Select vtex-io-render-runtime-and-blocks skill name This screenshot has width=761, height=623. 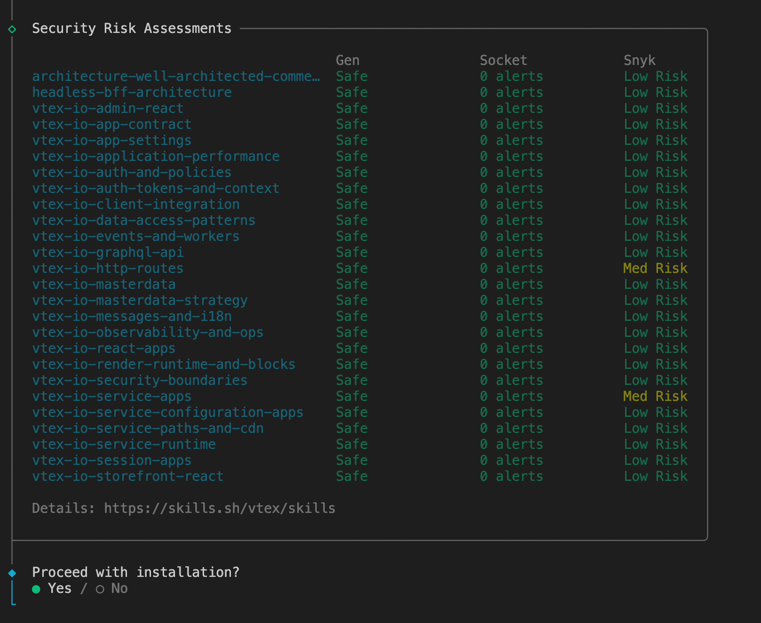[x=164, y=364]
